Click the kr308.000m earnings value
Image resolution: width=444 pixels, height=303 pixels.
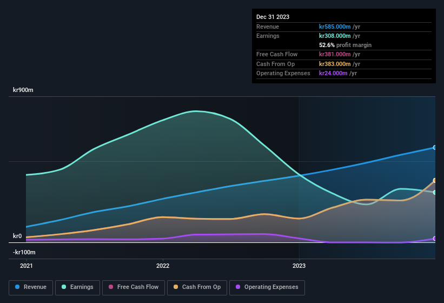[335, 36]
